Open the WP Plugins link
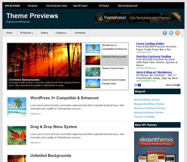 point(104,5)
